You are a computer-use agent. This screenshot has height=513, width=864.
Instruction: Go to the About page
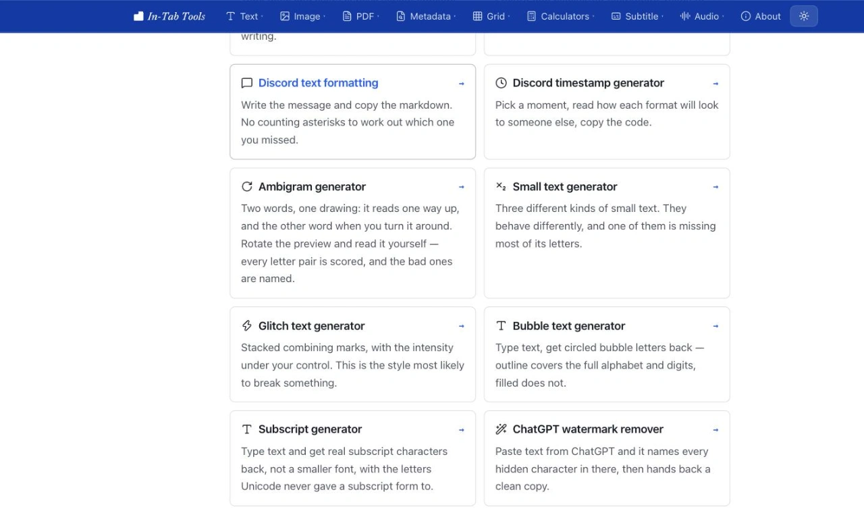click(x=761, y=16)
